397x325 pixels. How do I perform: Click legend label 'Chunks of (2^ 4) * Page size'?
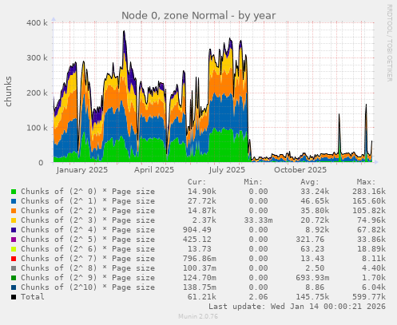[x=88, y=230]
